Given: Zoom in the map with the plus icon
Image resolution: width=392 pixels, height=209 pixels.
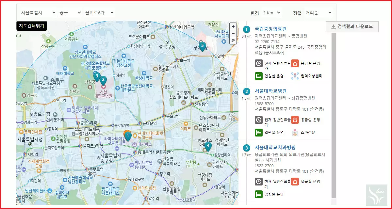Looking at the screenshot, I should click(233, 26).
